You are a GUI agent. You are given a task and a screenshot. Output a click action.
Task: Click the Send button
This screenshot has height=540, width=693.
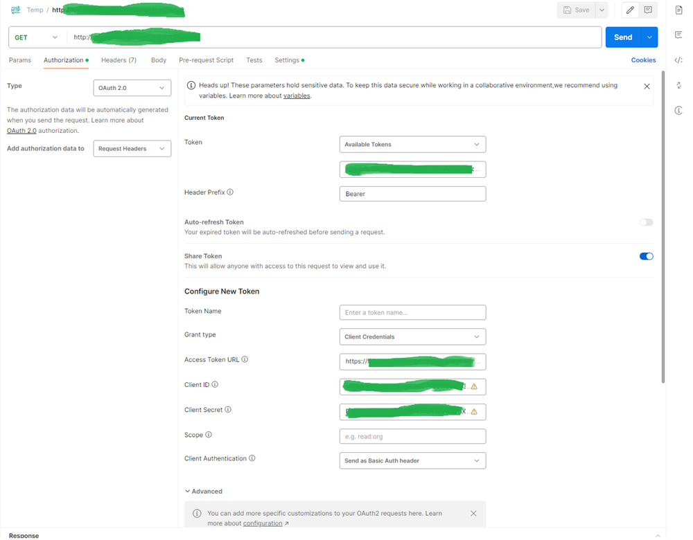(622, 37)
